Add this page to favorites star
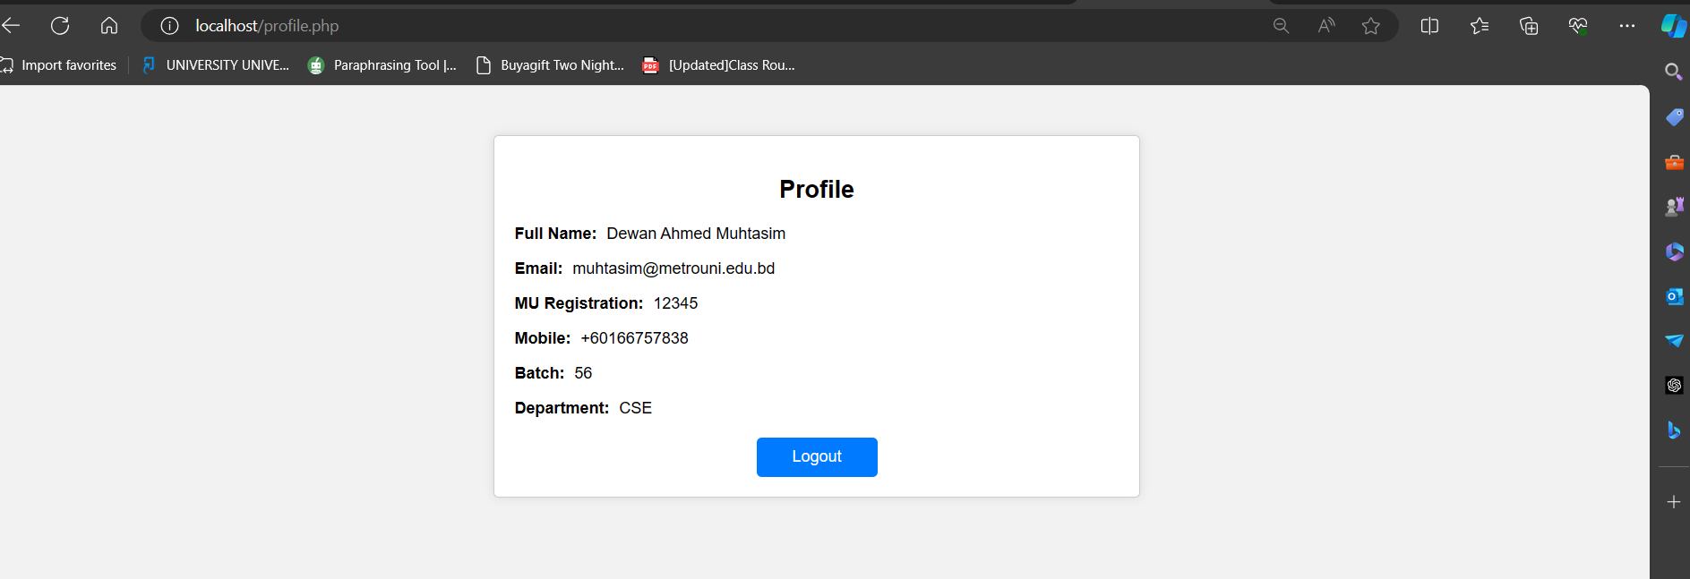 tap(1371, 26)
